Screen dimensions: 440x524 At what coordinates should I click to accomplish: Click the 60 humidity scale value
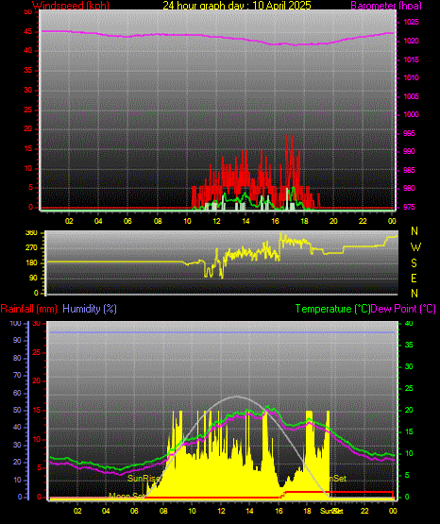(x=17, y=393)
